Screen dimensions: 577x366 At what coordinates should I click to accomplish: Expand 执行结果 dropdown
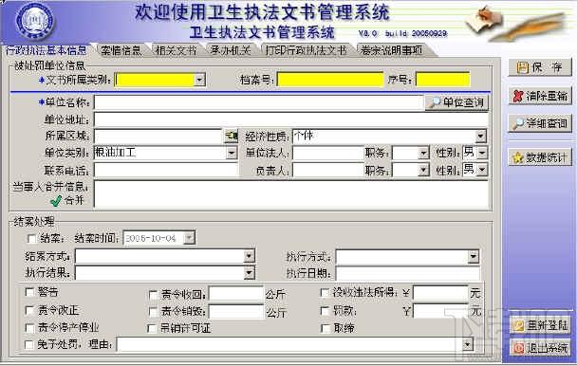pyautogui.click(x=250, y=273)
